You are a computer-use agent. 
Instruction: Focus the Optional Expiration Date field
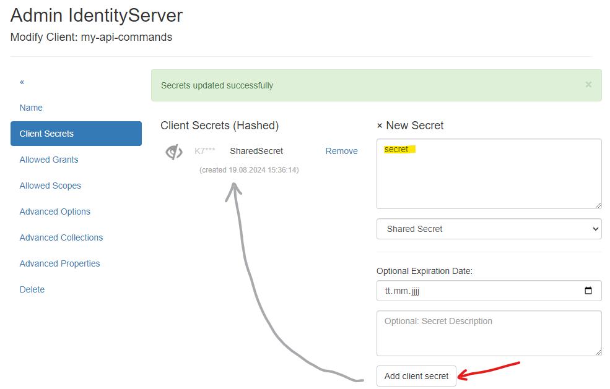(x=477, y=291)
